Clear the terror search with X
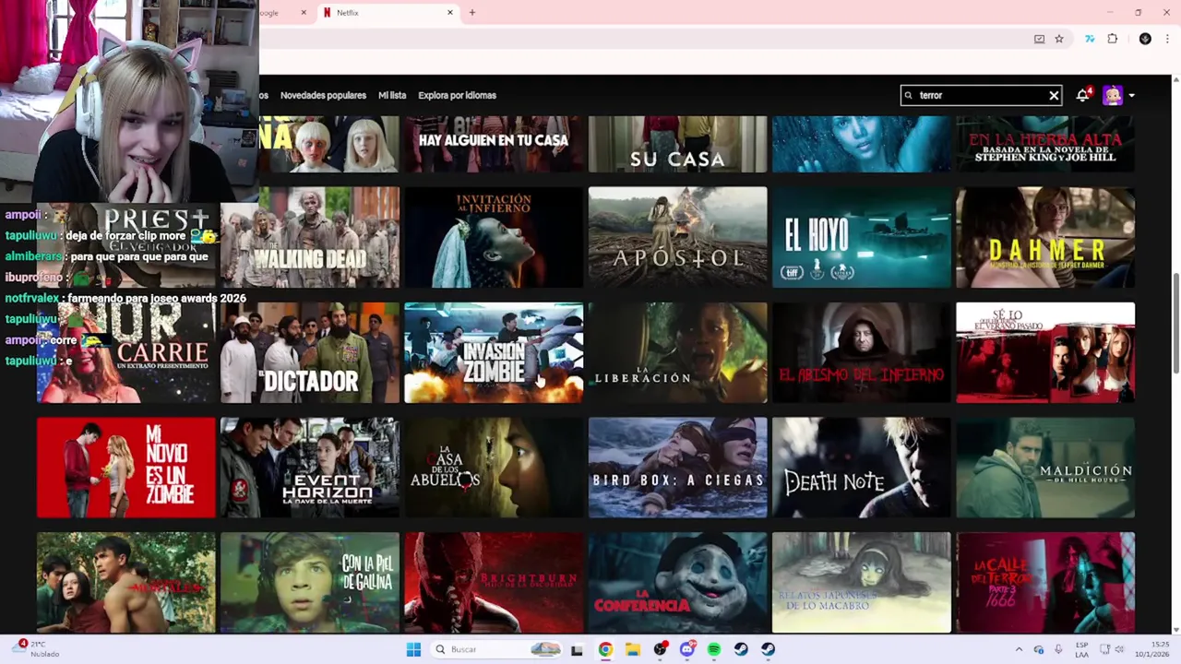The image size is (1181, 664). [x=1054, y=95]
